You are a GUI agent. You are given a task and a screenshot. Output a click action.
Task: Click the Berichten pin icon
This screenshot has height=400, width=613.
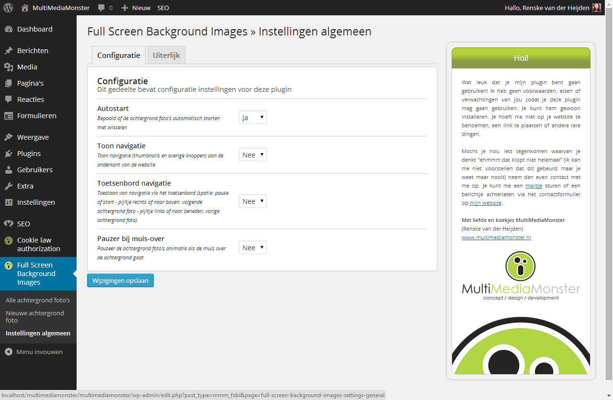[x=9, y=51]
